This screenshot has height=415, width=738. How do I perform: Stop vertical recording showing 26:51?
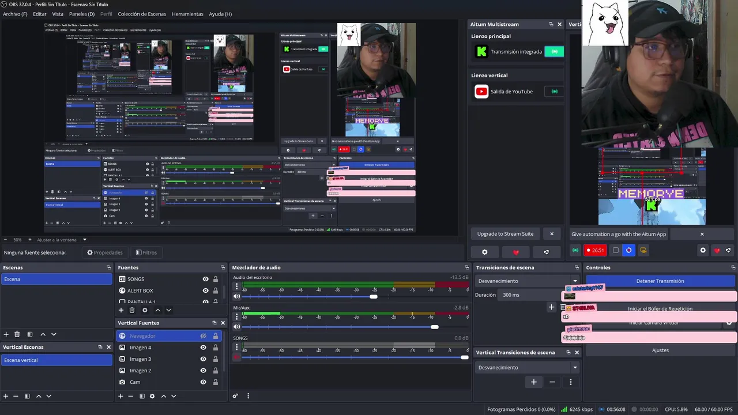click(x=595, y=250)
